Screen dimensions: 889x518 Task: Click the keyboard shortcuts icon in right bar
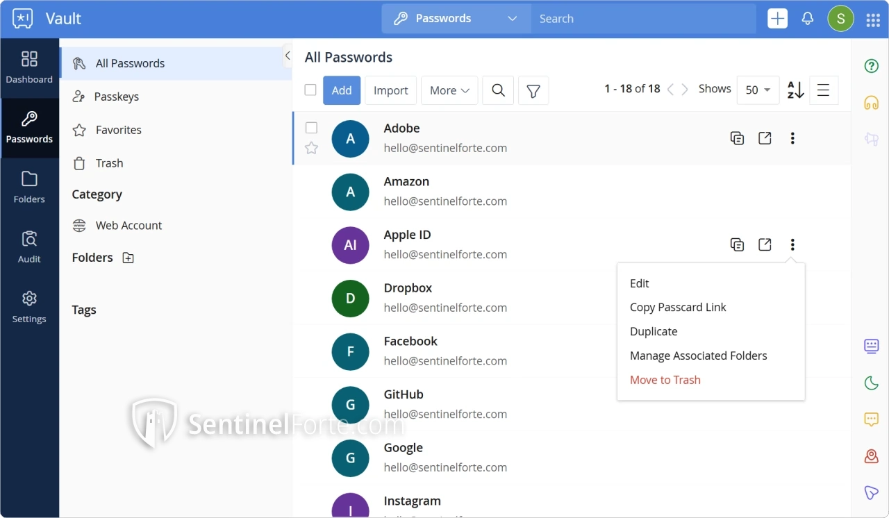pyautogui.click(x=872, y=346)
